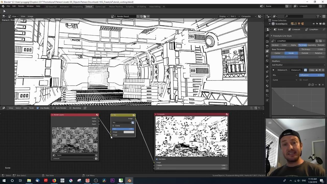327x184 pixels.
Task: Click the pin icon in properties header
Action: (x=324, y=29)
